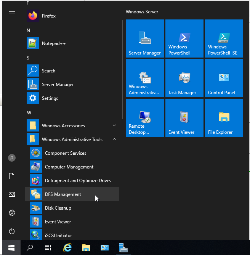Open the user account menu icon

click(x=12, y=158)
